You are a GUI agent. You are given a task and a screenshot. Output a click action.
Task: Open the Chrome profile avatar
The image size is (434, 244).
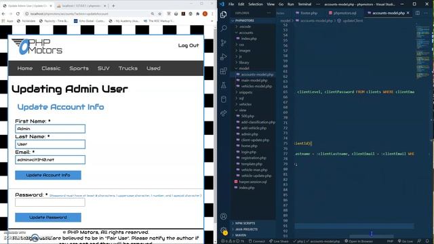coord(205,14)
